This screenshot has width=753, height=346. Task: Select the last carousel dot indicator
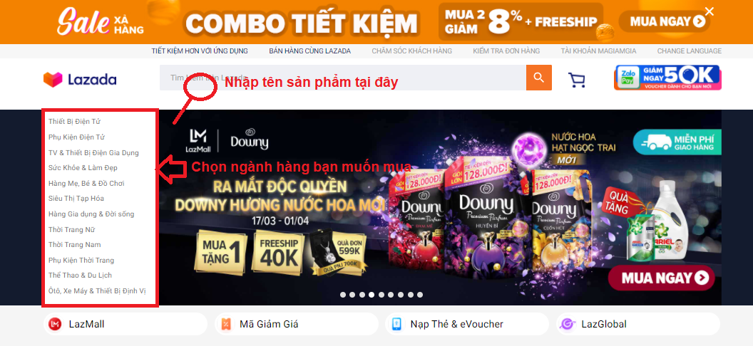[420, 295]
